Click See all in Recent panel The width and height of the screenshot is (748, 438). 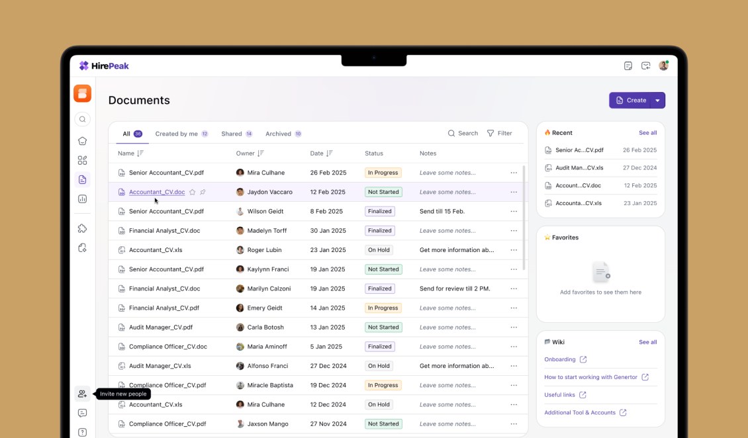point(648,133)
